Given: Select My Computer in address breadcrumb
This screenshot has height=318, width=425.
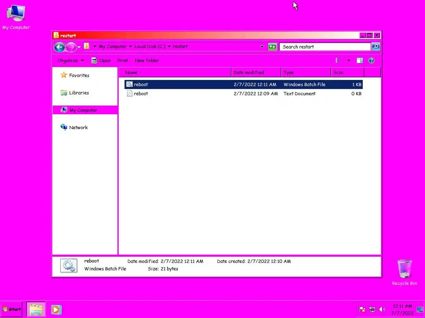Looking at the screenshot, I should (x=112, y=46).
